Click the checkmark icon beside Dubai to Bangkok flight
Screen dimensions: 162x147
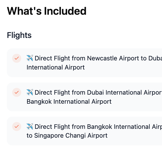tap(17, 92)
